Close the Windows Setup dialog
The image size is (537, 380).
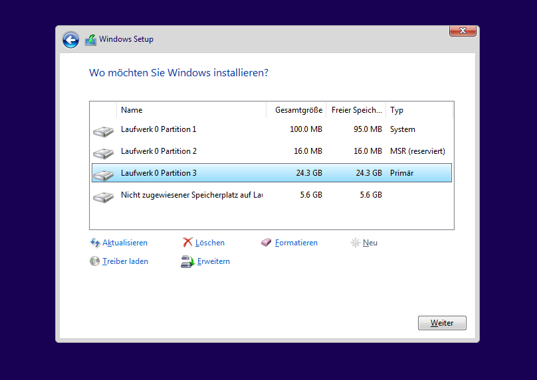463,31
